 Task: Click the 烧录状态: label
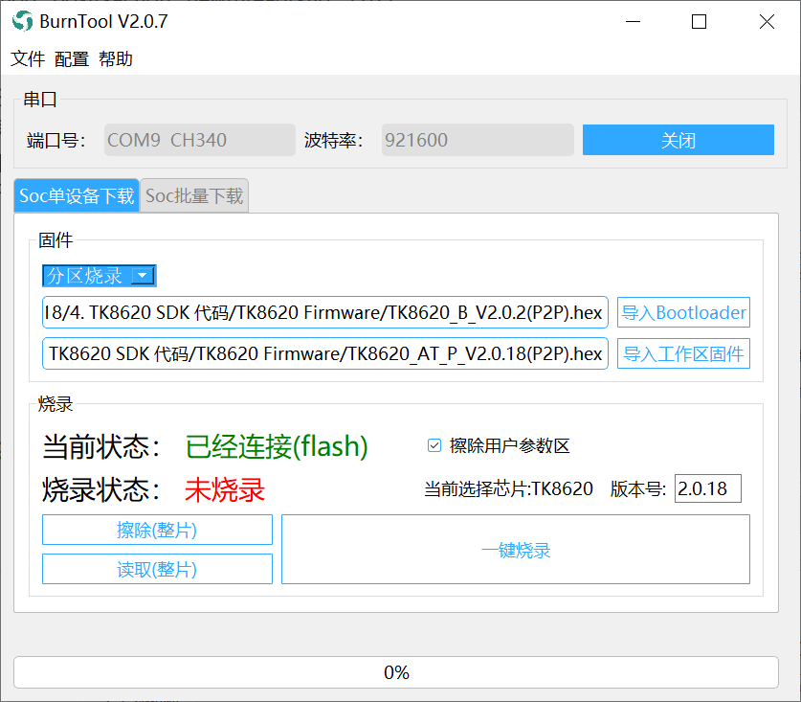pos(101,489)
